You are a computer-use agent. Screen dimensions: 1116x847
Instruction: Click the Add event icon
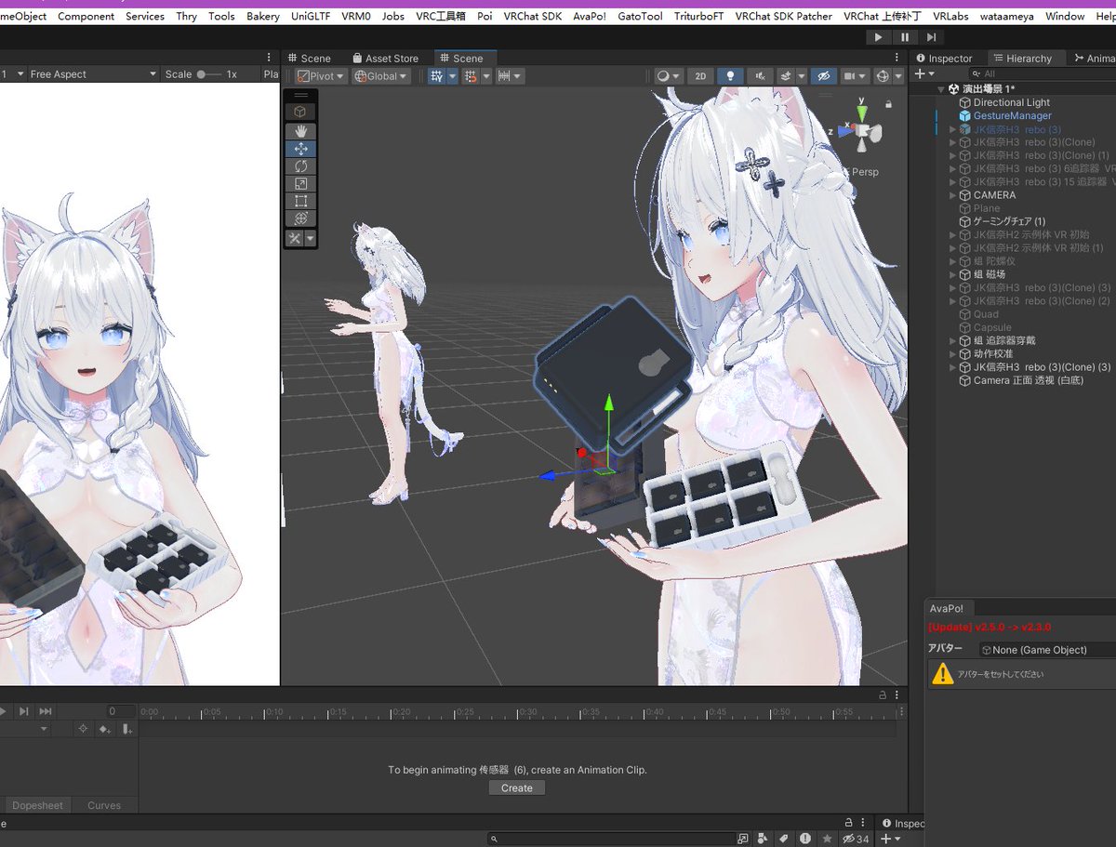126,730
